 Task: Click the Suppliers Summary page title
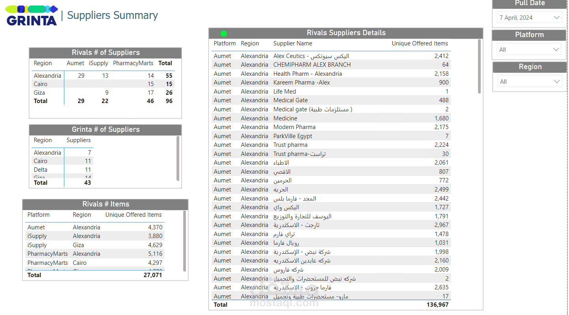point(112,15)
